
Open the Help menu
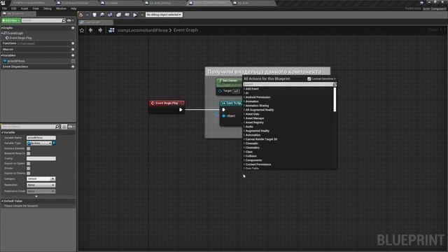tap(73, 8)
